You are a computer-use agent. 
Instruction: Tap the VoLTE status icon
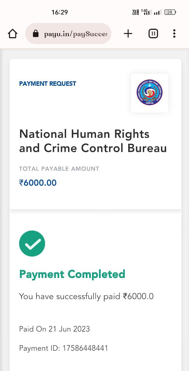(x=135, y=12)
